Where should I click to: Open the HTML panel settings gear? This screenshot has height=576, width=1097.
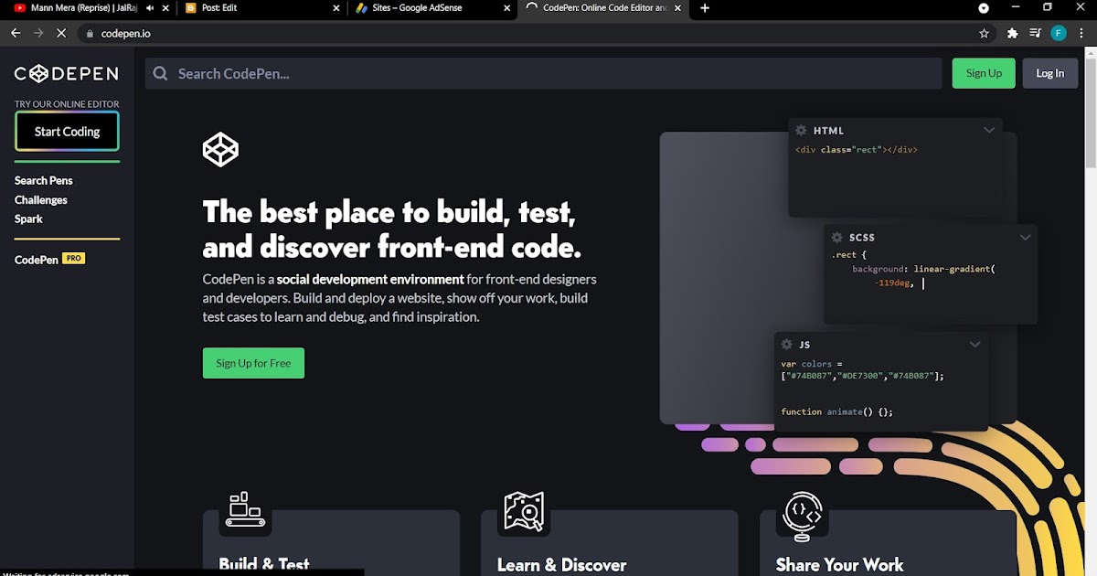pyautogui.click(x=801, y=130)
